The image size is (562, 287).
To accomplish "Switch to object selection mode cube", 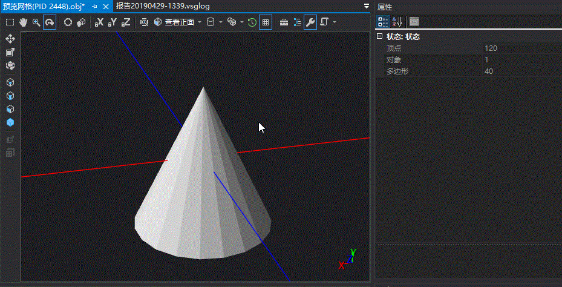I will click(10, 122).
